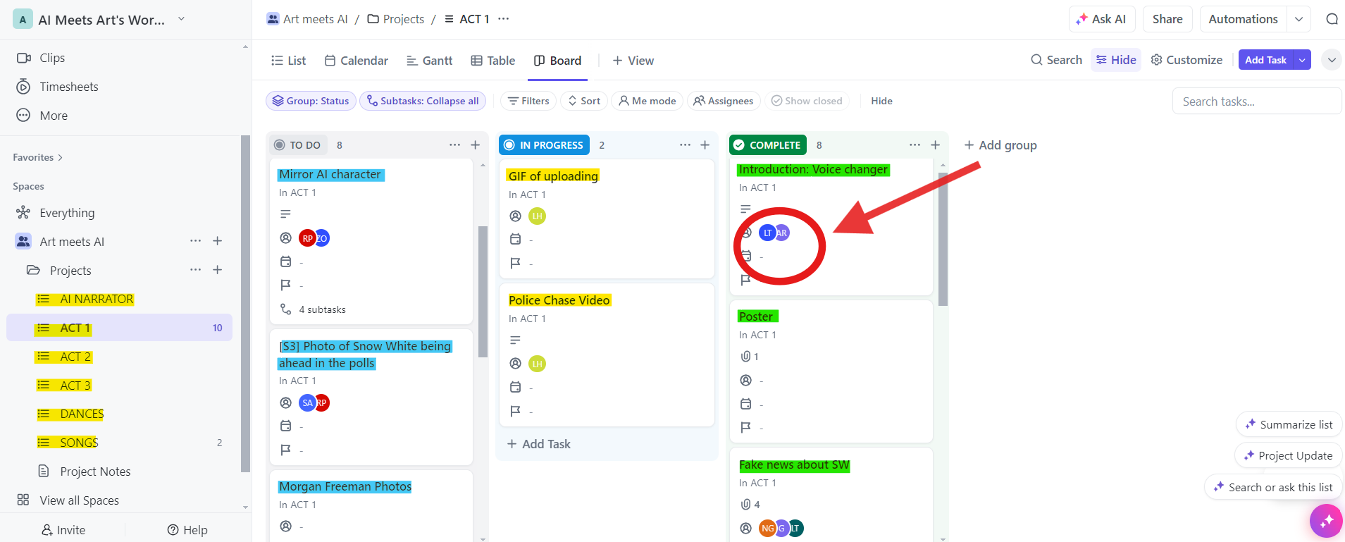The width and height of the screenshot is (1345, 542).
Task: Set due date on GIF of uploading card
Action: [516, 240]
